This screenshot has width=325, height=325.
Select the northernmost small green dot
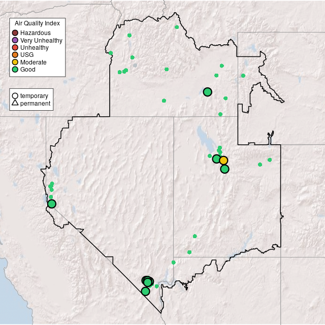click(x=176, y=27)
